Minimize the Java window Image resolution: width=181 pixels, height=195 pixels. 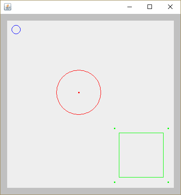[130, 7]
